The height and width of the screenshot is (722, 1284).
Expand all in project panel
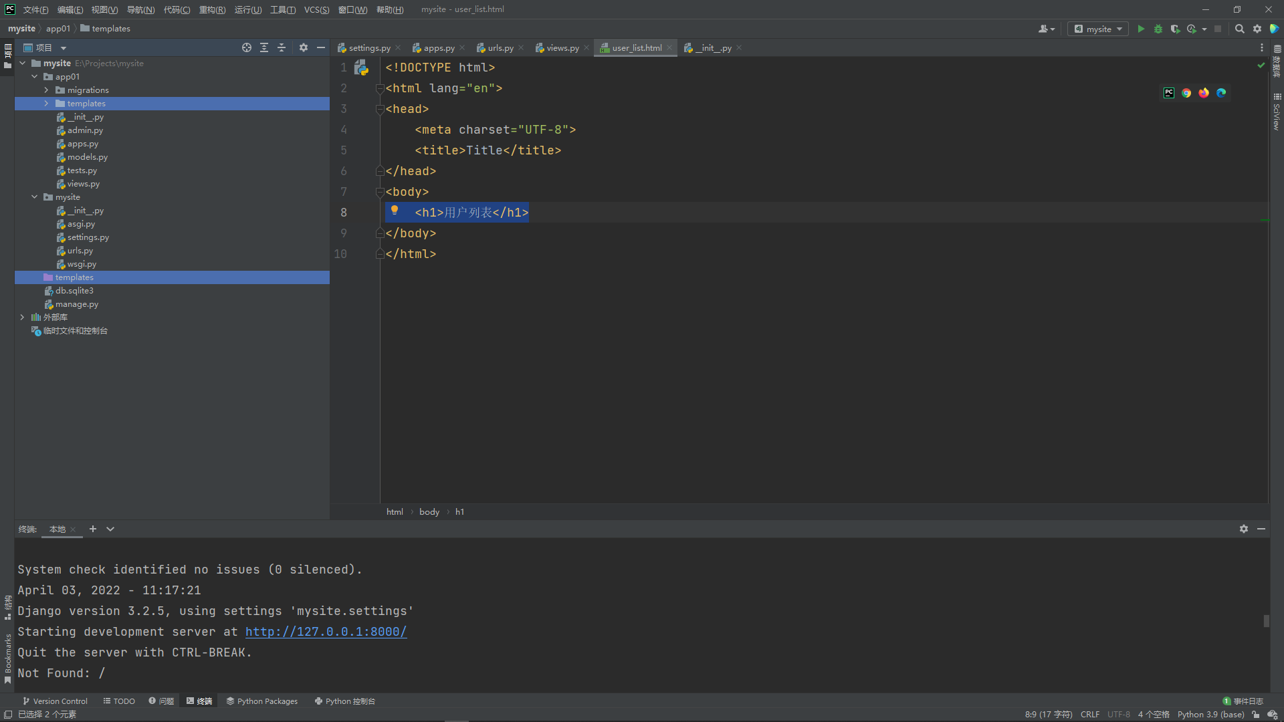pyautogui.click(x=264, y=47)
